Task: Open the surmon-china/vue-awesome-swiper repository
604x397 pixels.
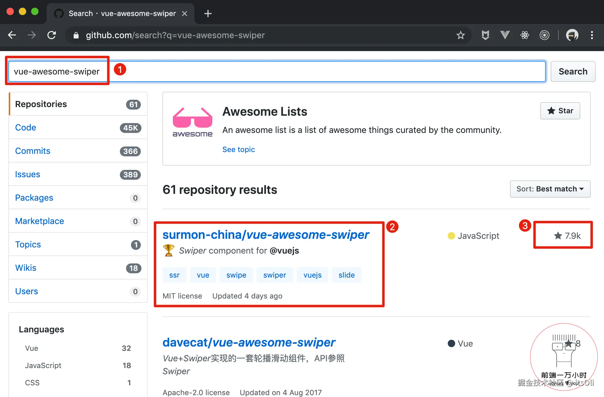Action: [266, 235]
